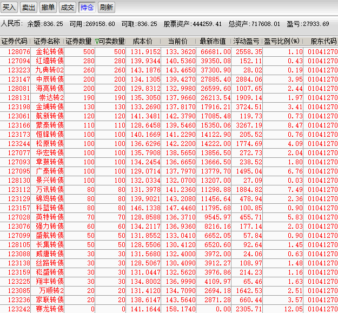Select the 长集转债 row
This screenshot has height=313, width=338.
coord(169,245)
